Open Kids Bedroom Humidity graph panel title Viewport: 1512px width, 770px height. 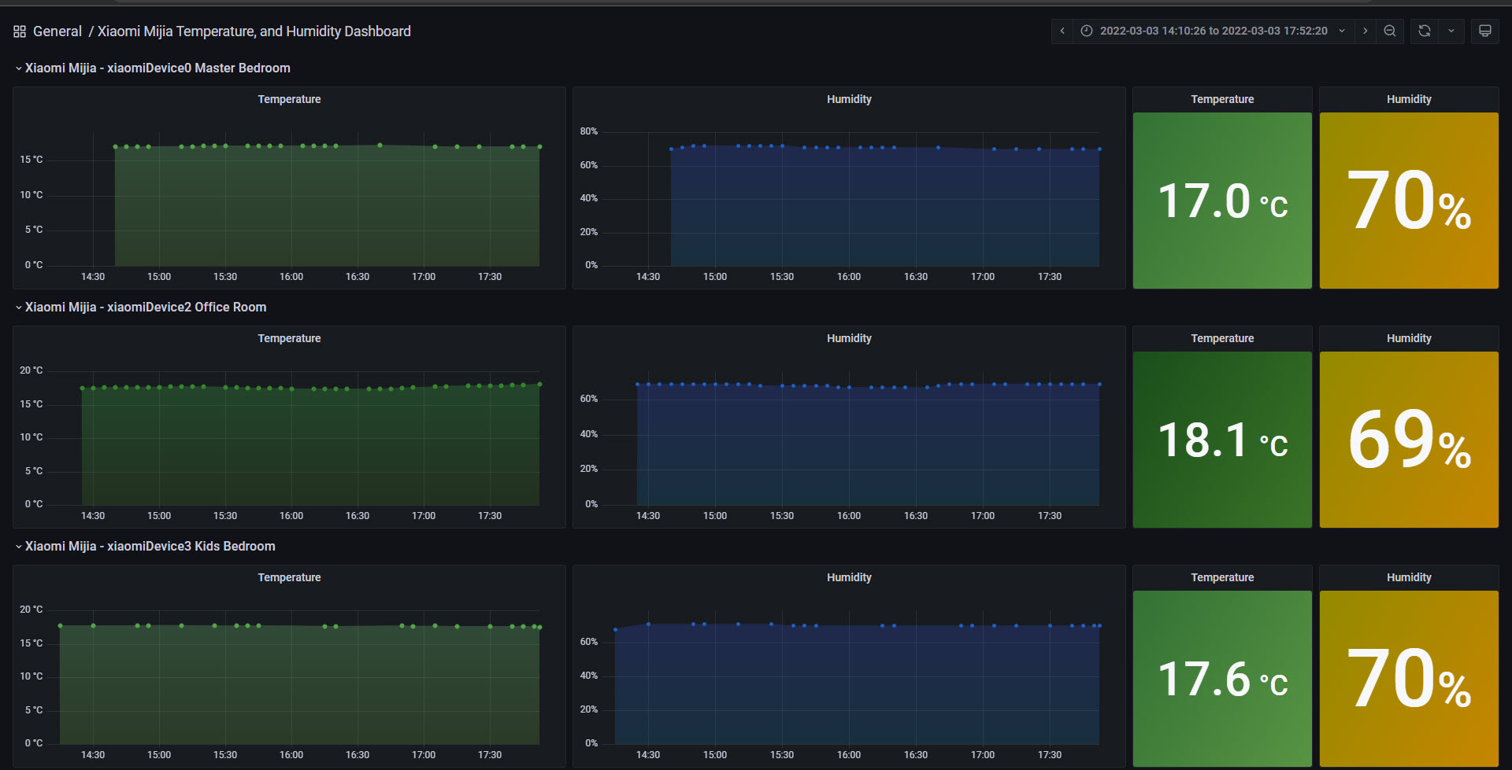849,577
